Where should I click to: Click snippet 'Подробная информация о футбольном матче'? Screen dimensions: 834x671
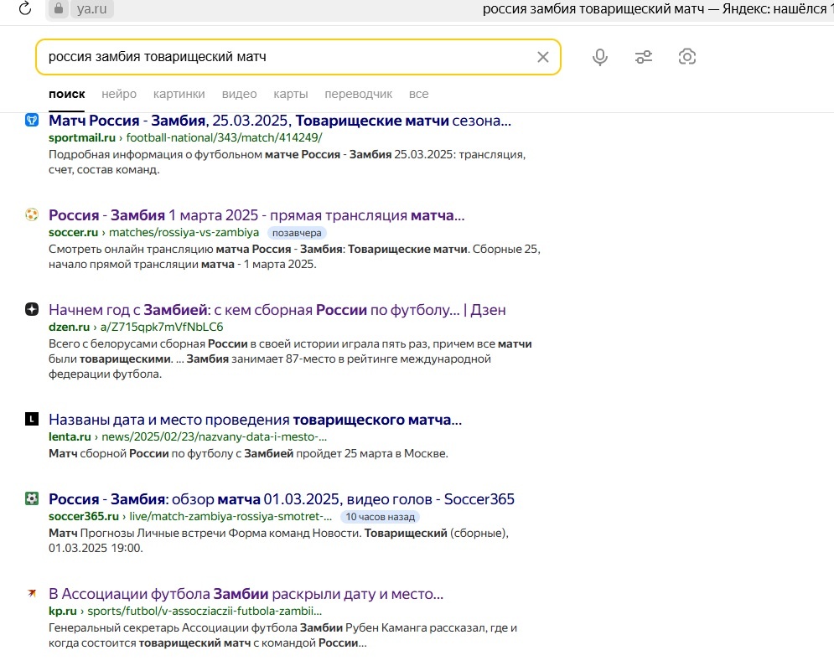(x=287, y=163)
